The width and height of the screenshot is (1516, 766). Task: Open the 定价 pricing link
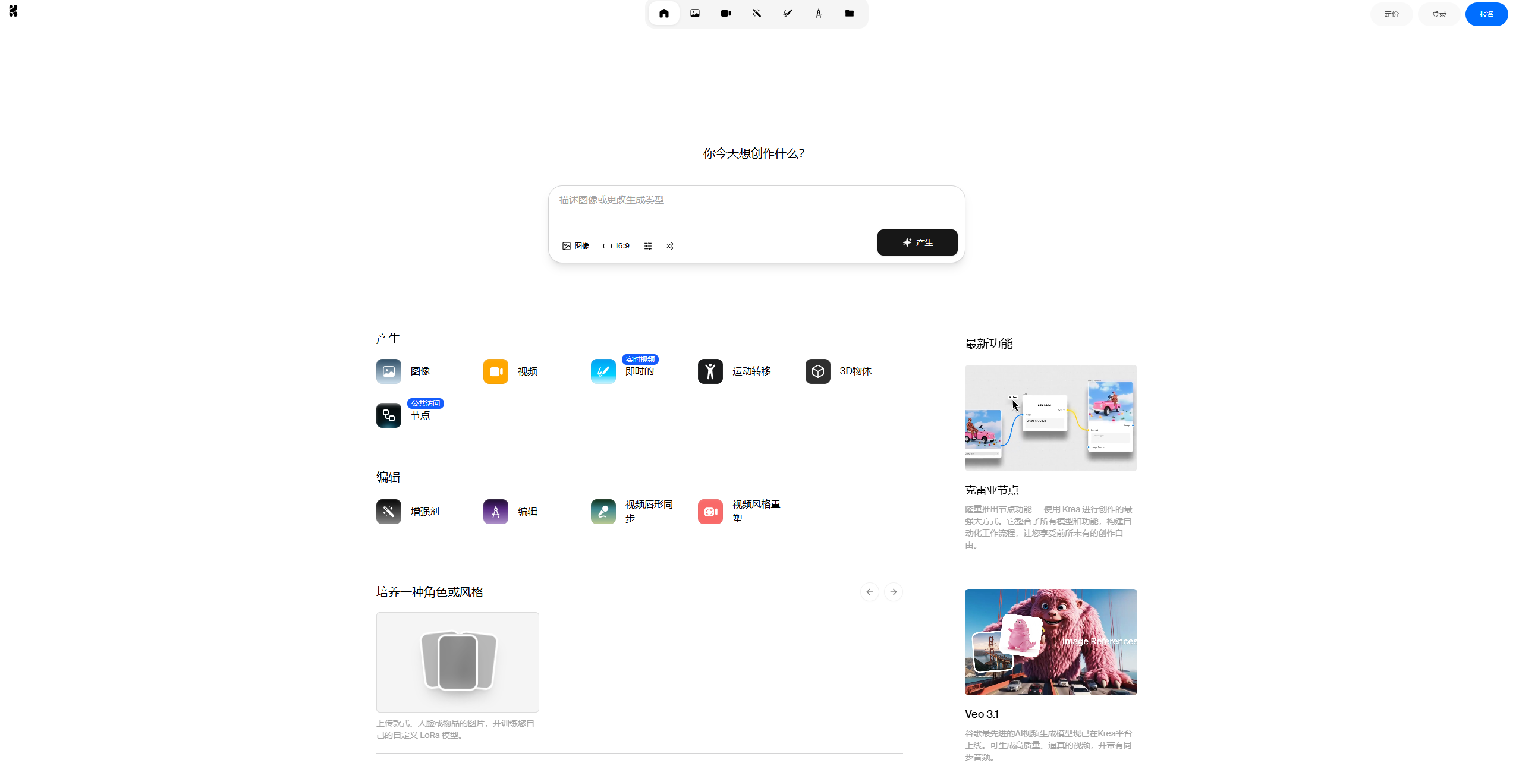click(1391, 14)
